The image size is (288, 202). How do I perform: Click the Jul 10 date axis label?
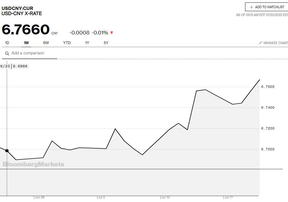coord(165,197)
